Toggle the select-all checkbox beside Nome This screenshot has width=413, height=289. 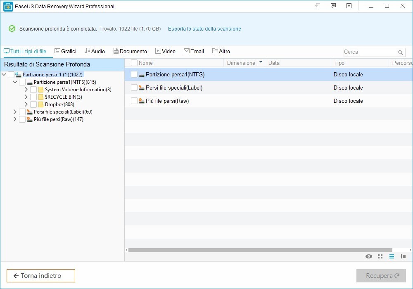coord(134,63)
